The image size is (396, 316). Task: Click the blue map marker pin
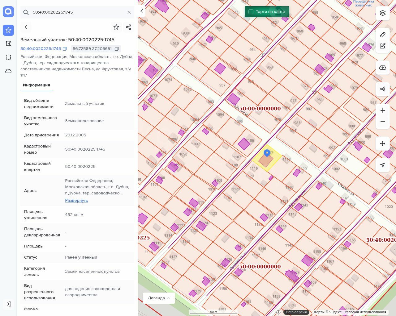pyautogui.click(x=267, y=153)
